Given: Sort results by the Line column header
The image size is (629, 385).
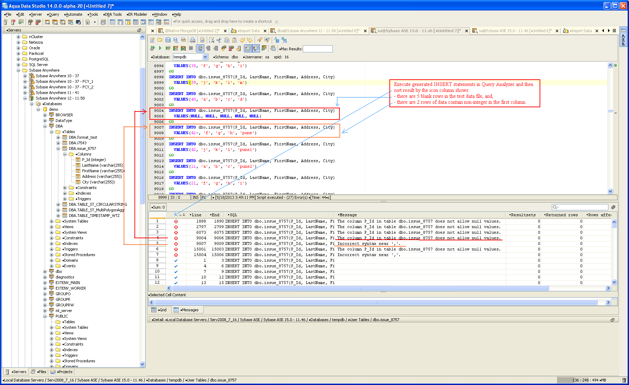Looking at the screenshot, I should tap(197, 215).
